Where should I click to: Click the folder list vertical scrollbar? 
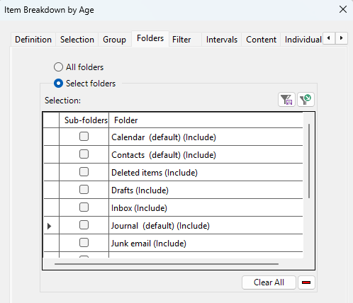pos(309,161)
